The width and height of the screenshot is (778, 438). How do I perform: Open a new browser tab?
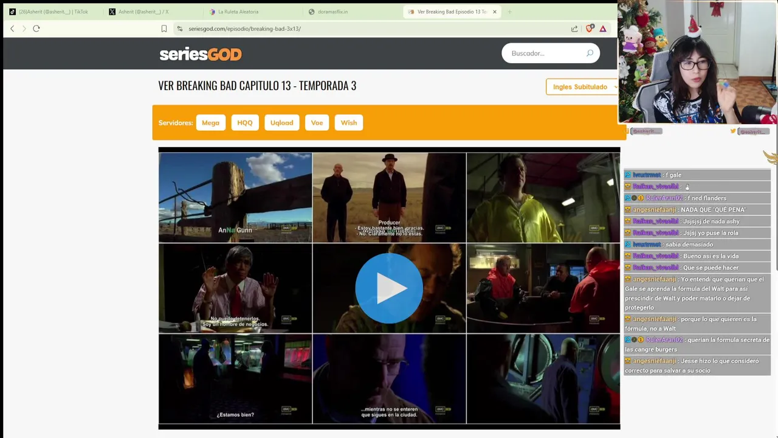click(x=510, y=12)
